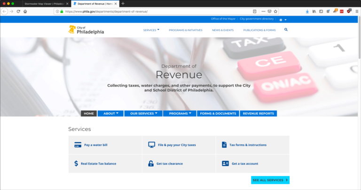
Task: Expand the Our Services dropdown menu
Action: tap(143, 113)
